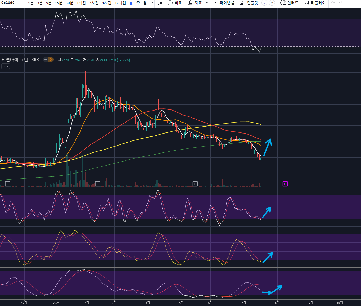Switch to the 3분 interval
361x306 pixels.
coord(40,3)
